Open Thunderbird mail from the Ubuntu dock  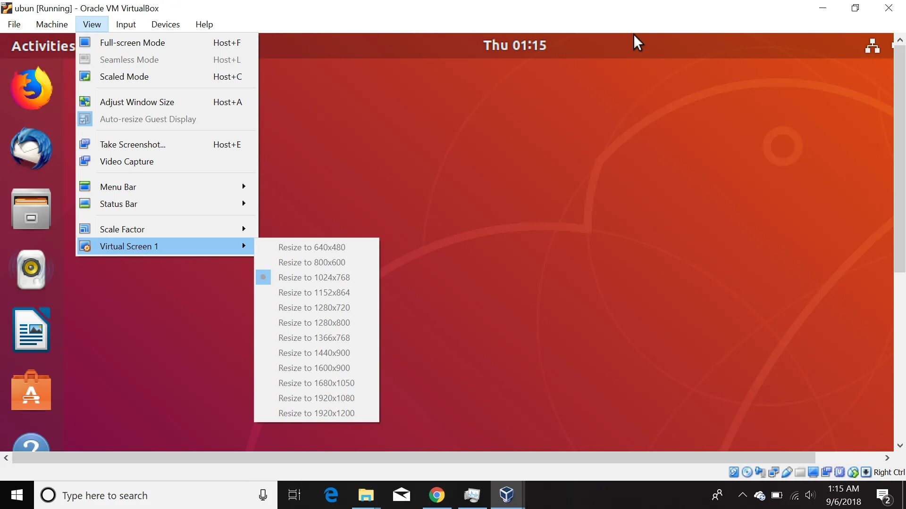point(31,149)
